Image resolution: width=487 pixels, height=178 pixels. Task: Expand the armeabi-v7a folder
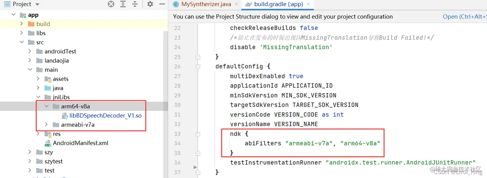[46, 124]
